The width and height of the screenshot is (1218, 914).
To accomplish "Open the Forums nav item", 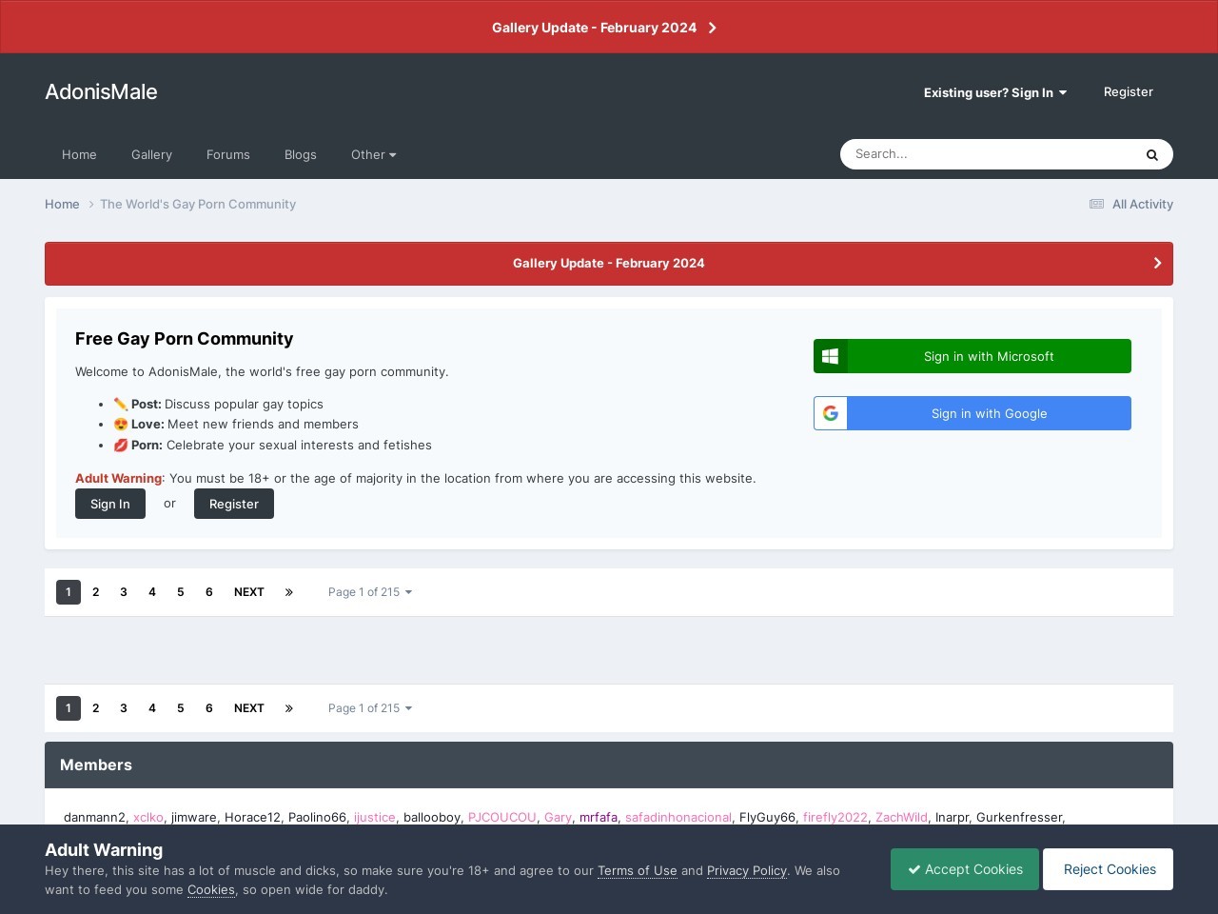I will (228, 154).
